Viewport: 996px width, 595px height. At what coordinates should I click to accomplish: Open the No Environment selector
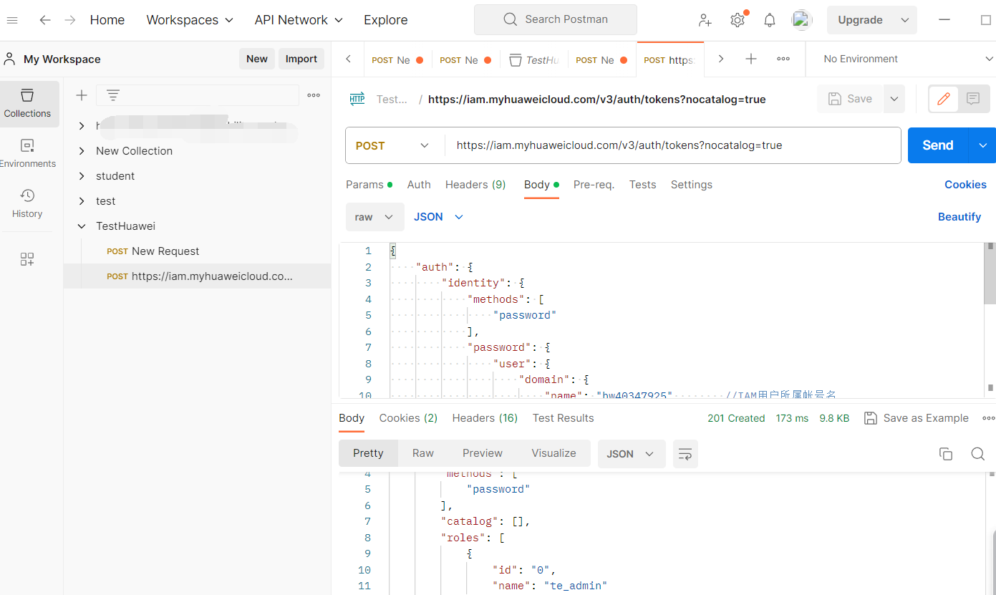(909, 59)
